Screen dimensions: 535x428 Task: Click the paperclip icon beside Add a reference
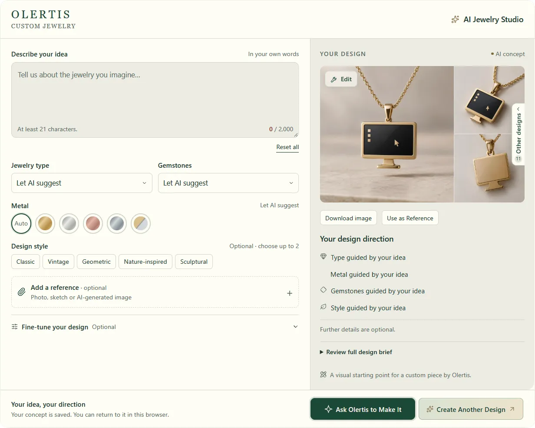pyautogui.click(x=21, y=292)
